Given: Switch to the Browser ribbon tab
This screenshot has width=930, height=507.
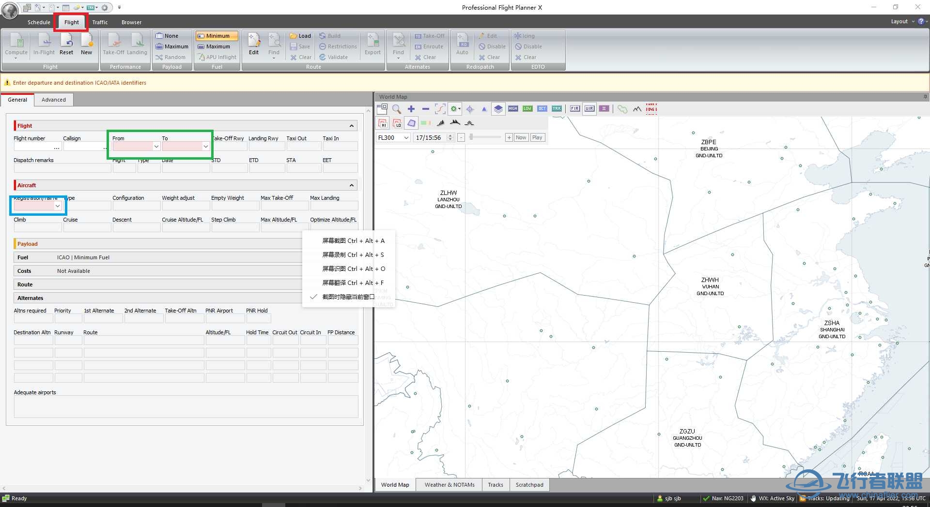Looking at the screenshot, I should click(131, 22).
